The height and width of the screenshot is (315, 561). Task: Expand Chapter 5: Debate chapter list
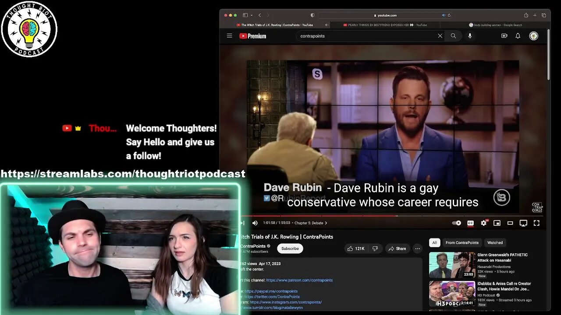[311, 223]
